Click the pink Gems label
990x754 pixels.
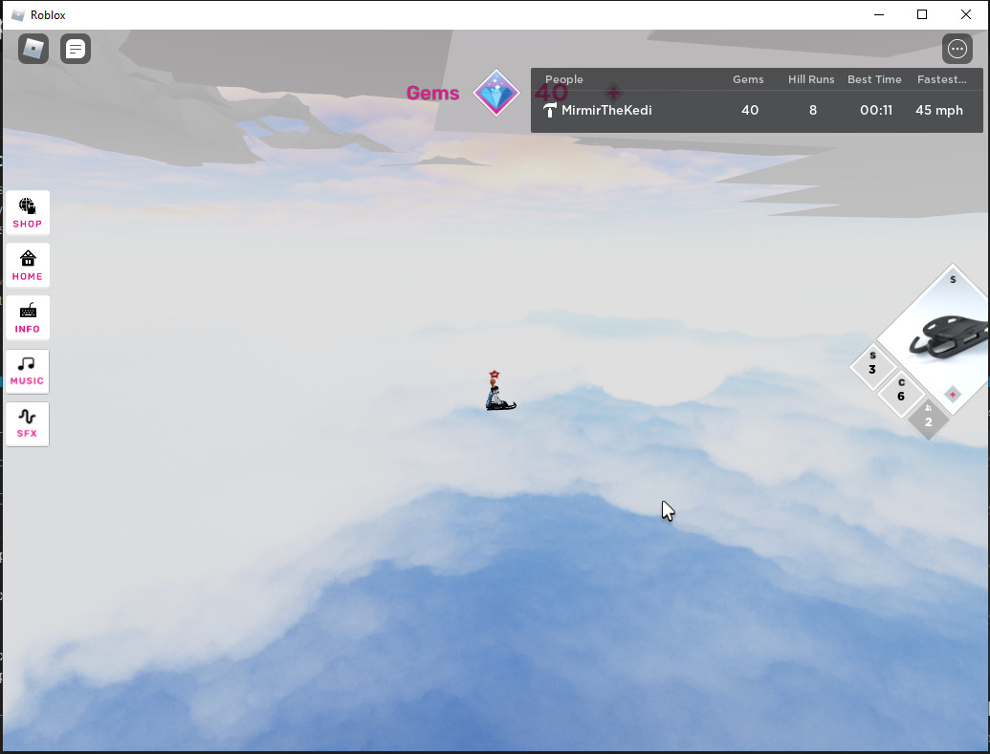(432, 93)
